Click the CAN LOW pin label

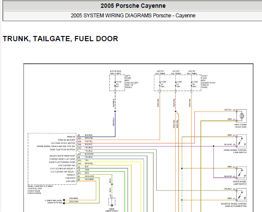click(70, 181)
